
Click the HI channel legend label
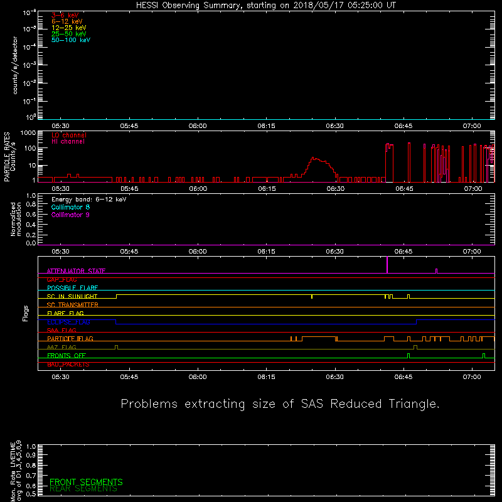tap(68, 142)
